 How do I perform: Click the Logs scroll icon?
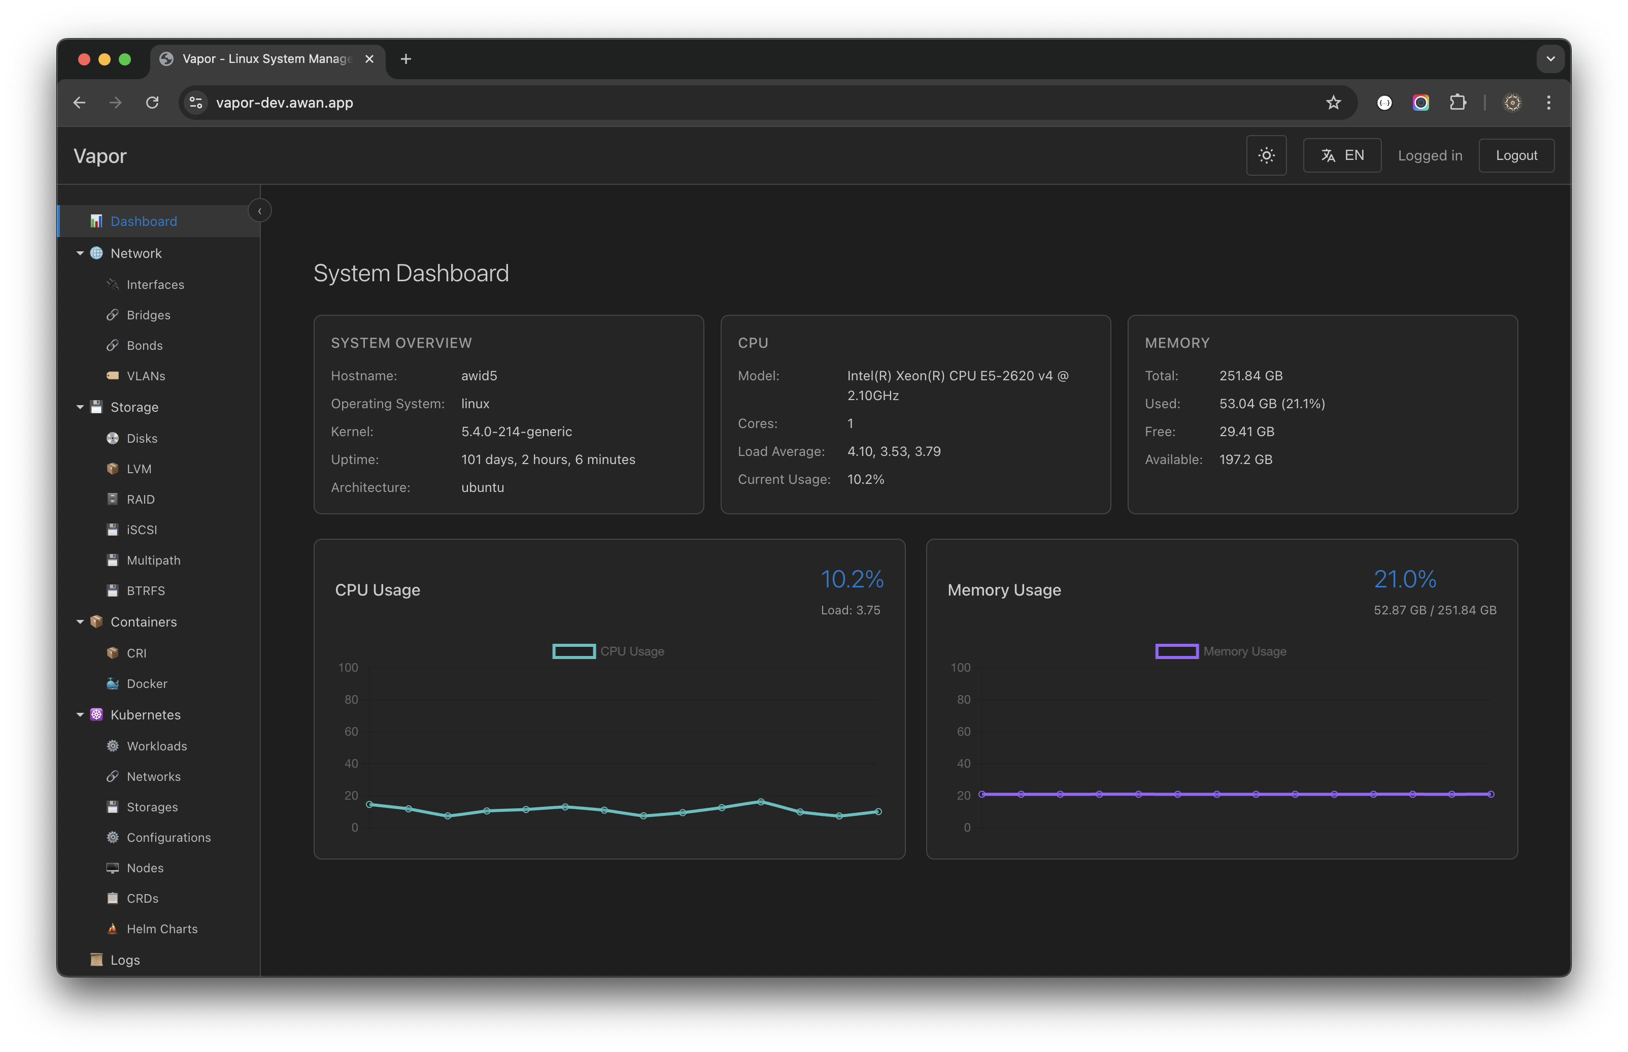[96, 960]
